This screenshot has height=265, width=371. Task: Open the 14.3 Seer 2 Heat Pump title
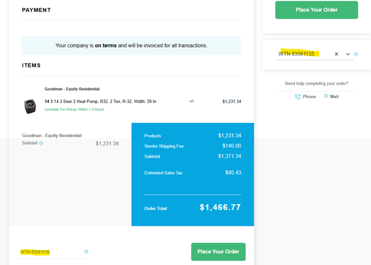(x=100, y=101)
